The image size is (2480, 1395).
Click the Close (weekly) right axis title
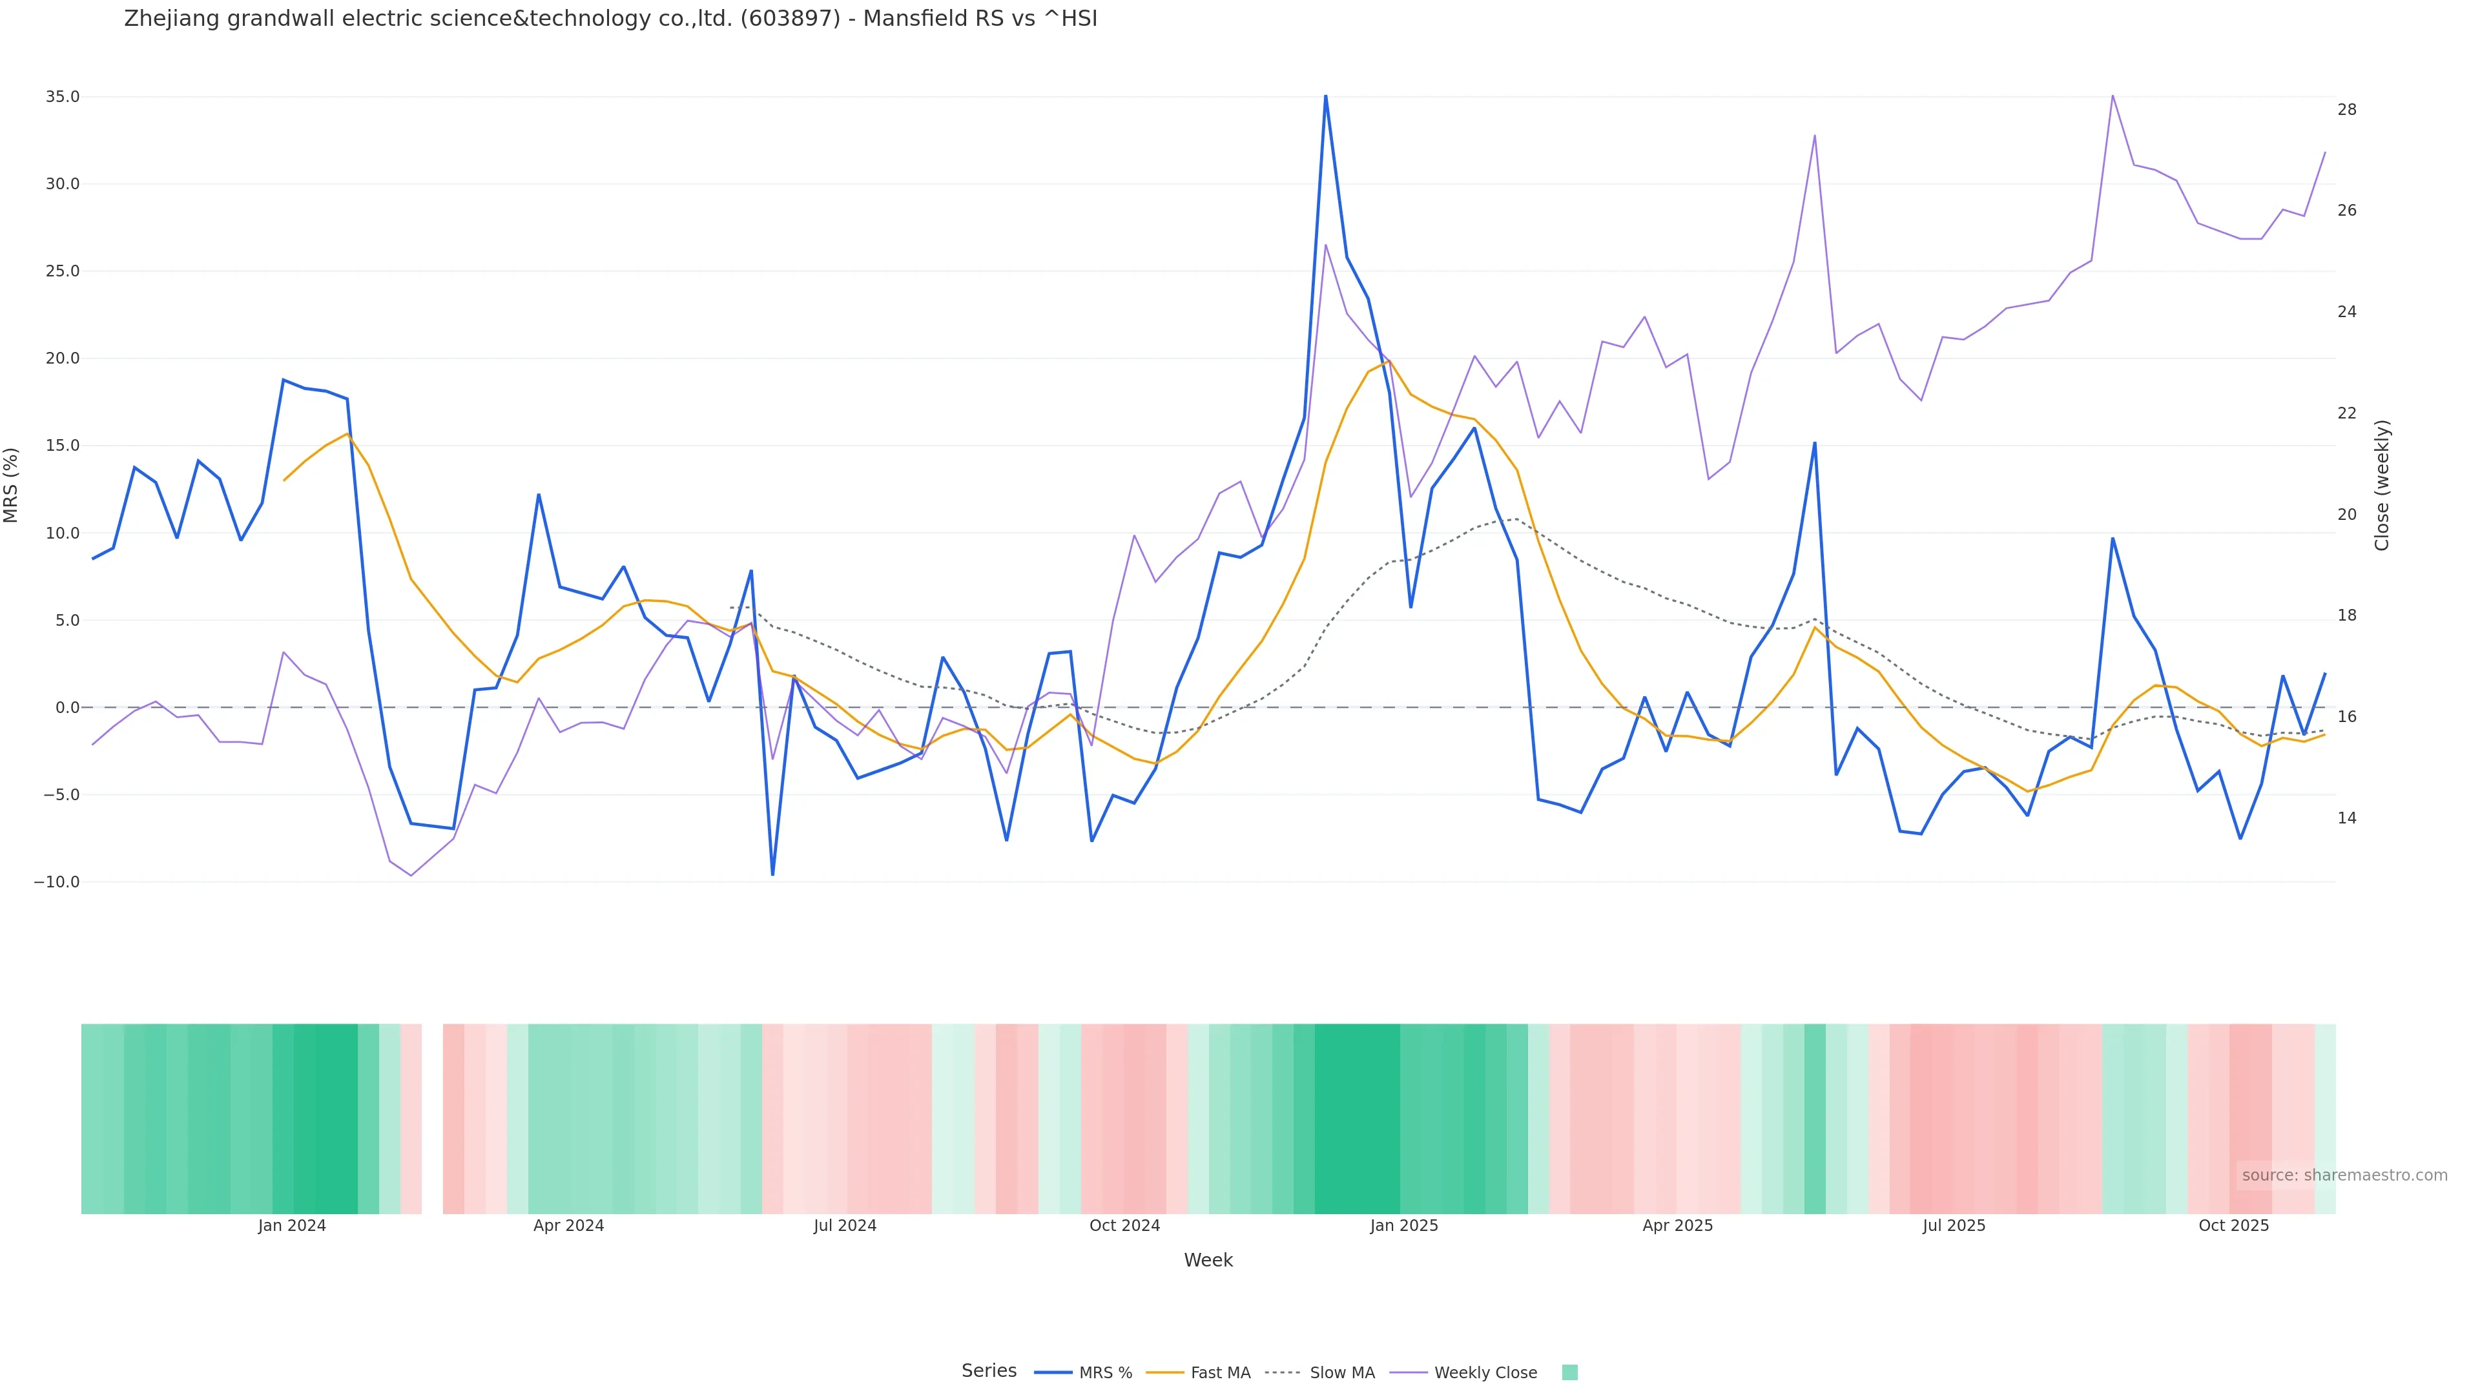(x=2382, y=485)
